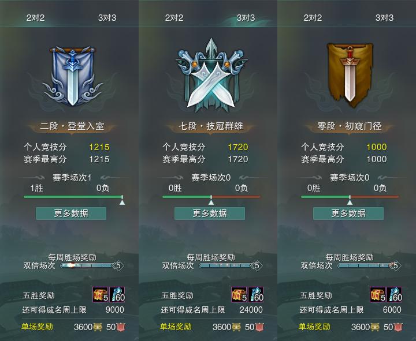Click the 双倍场次 weekly progress bar in left panel
Screen dimensions: 416x341
[x=87, y=265]
